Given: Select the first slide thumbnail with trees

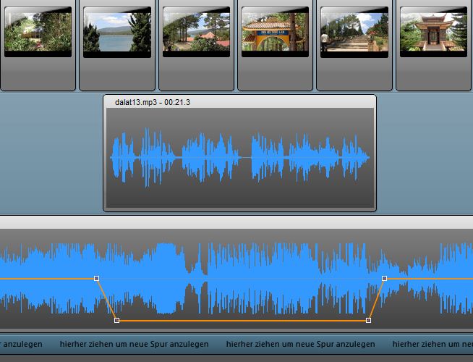Looking at the screenshot, I should (x=38, y=32).
